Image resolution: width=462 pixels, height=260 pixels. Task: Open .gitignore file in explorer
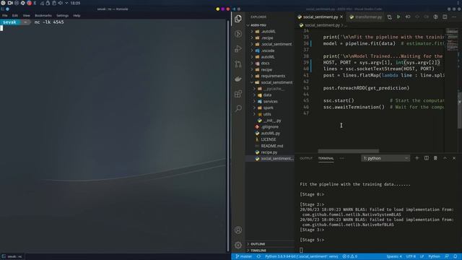(269, 127)
